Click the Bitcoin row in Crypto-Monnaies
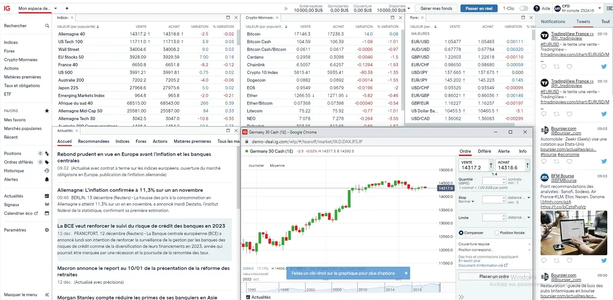Screen dimensions: 613x300 323,34
